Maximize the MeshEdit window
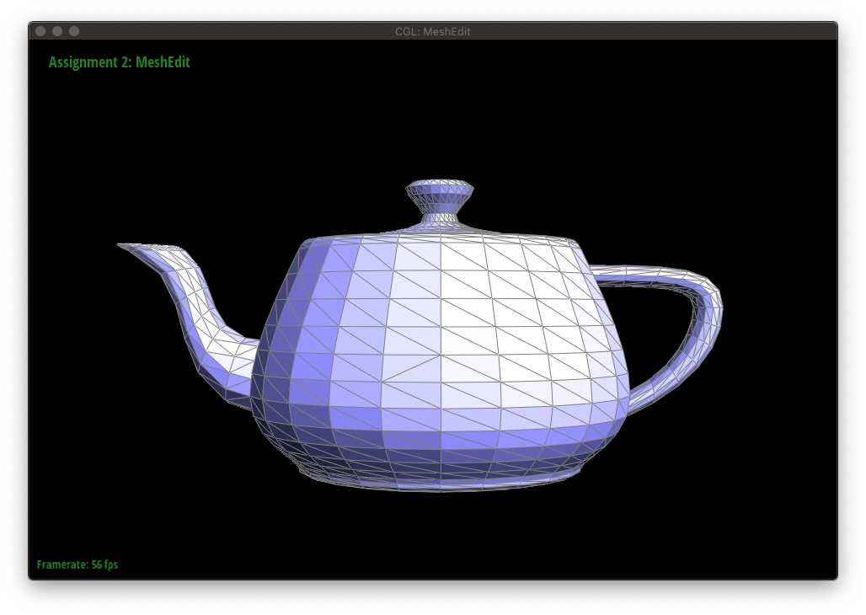This screenshot has width=866, height=615. click(74, 31)
